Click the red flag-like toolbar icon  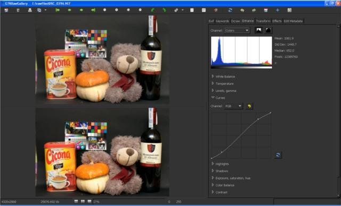coord(215,10)
